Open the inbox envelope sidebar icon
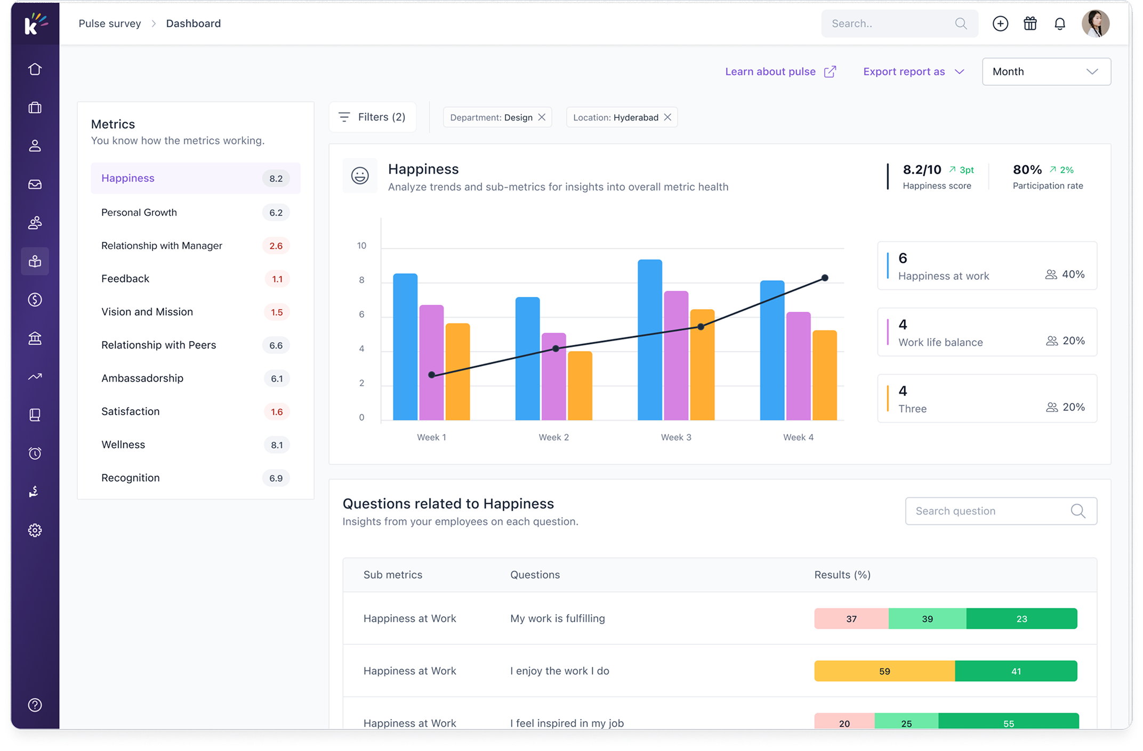The height and width of the screenshot is (751, 1143). point(35,184)
